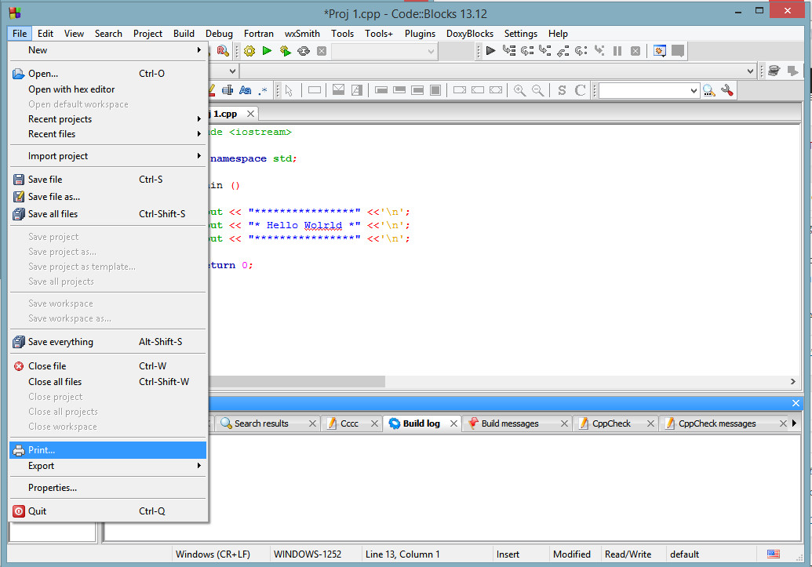Expand the Recent projects submenu

point(107,119)
